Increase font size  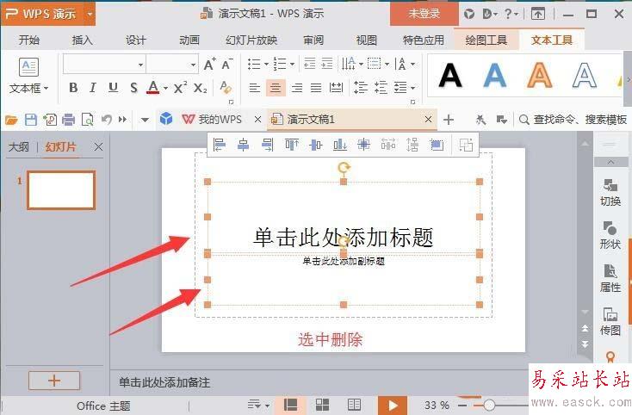tap(209, 64)
